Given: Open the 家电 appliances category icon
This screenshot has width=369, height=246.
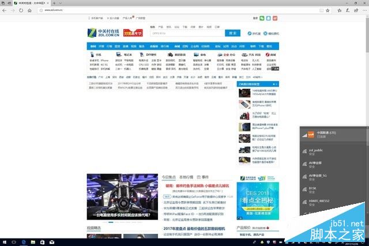Looking at the screenshot, I should click(x=196, y=55).
